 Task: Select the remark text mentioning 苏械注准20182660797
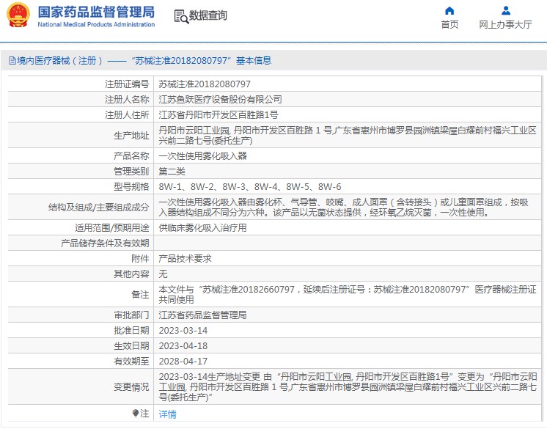coord(348,294)
